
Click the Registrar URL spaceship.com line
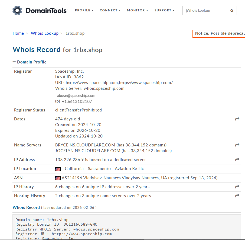[x=114, y=83]
